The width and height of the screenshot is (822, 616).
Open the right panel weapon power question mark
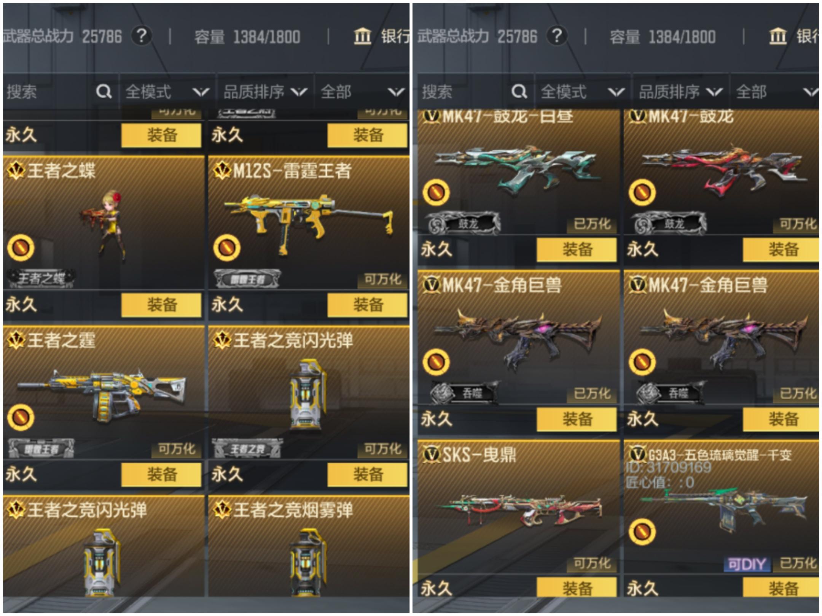[x=557, y=37]
